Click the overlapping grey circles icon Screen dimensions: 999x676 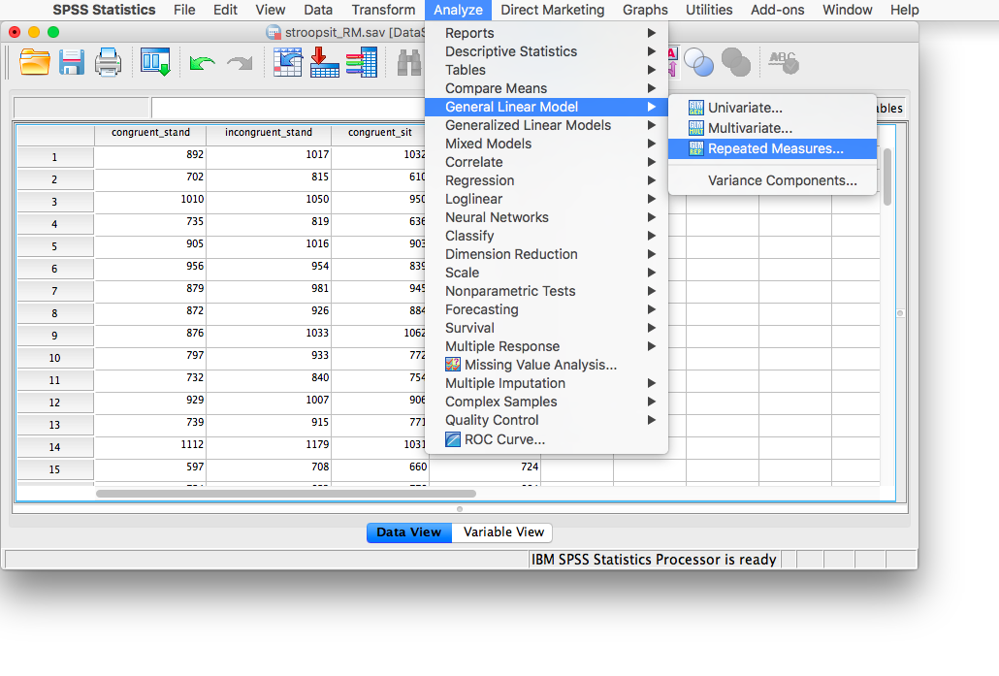(736, 62)
